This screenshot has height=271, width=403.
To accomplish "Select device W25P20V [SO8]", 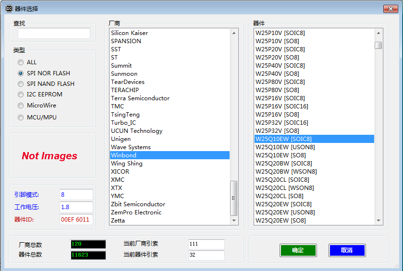I will coord(314,58).
